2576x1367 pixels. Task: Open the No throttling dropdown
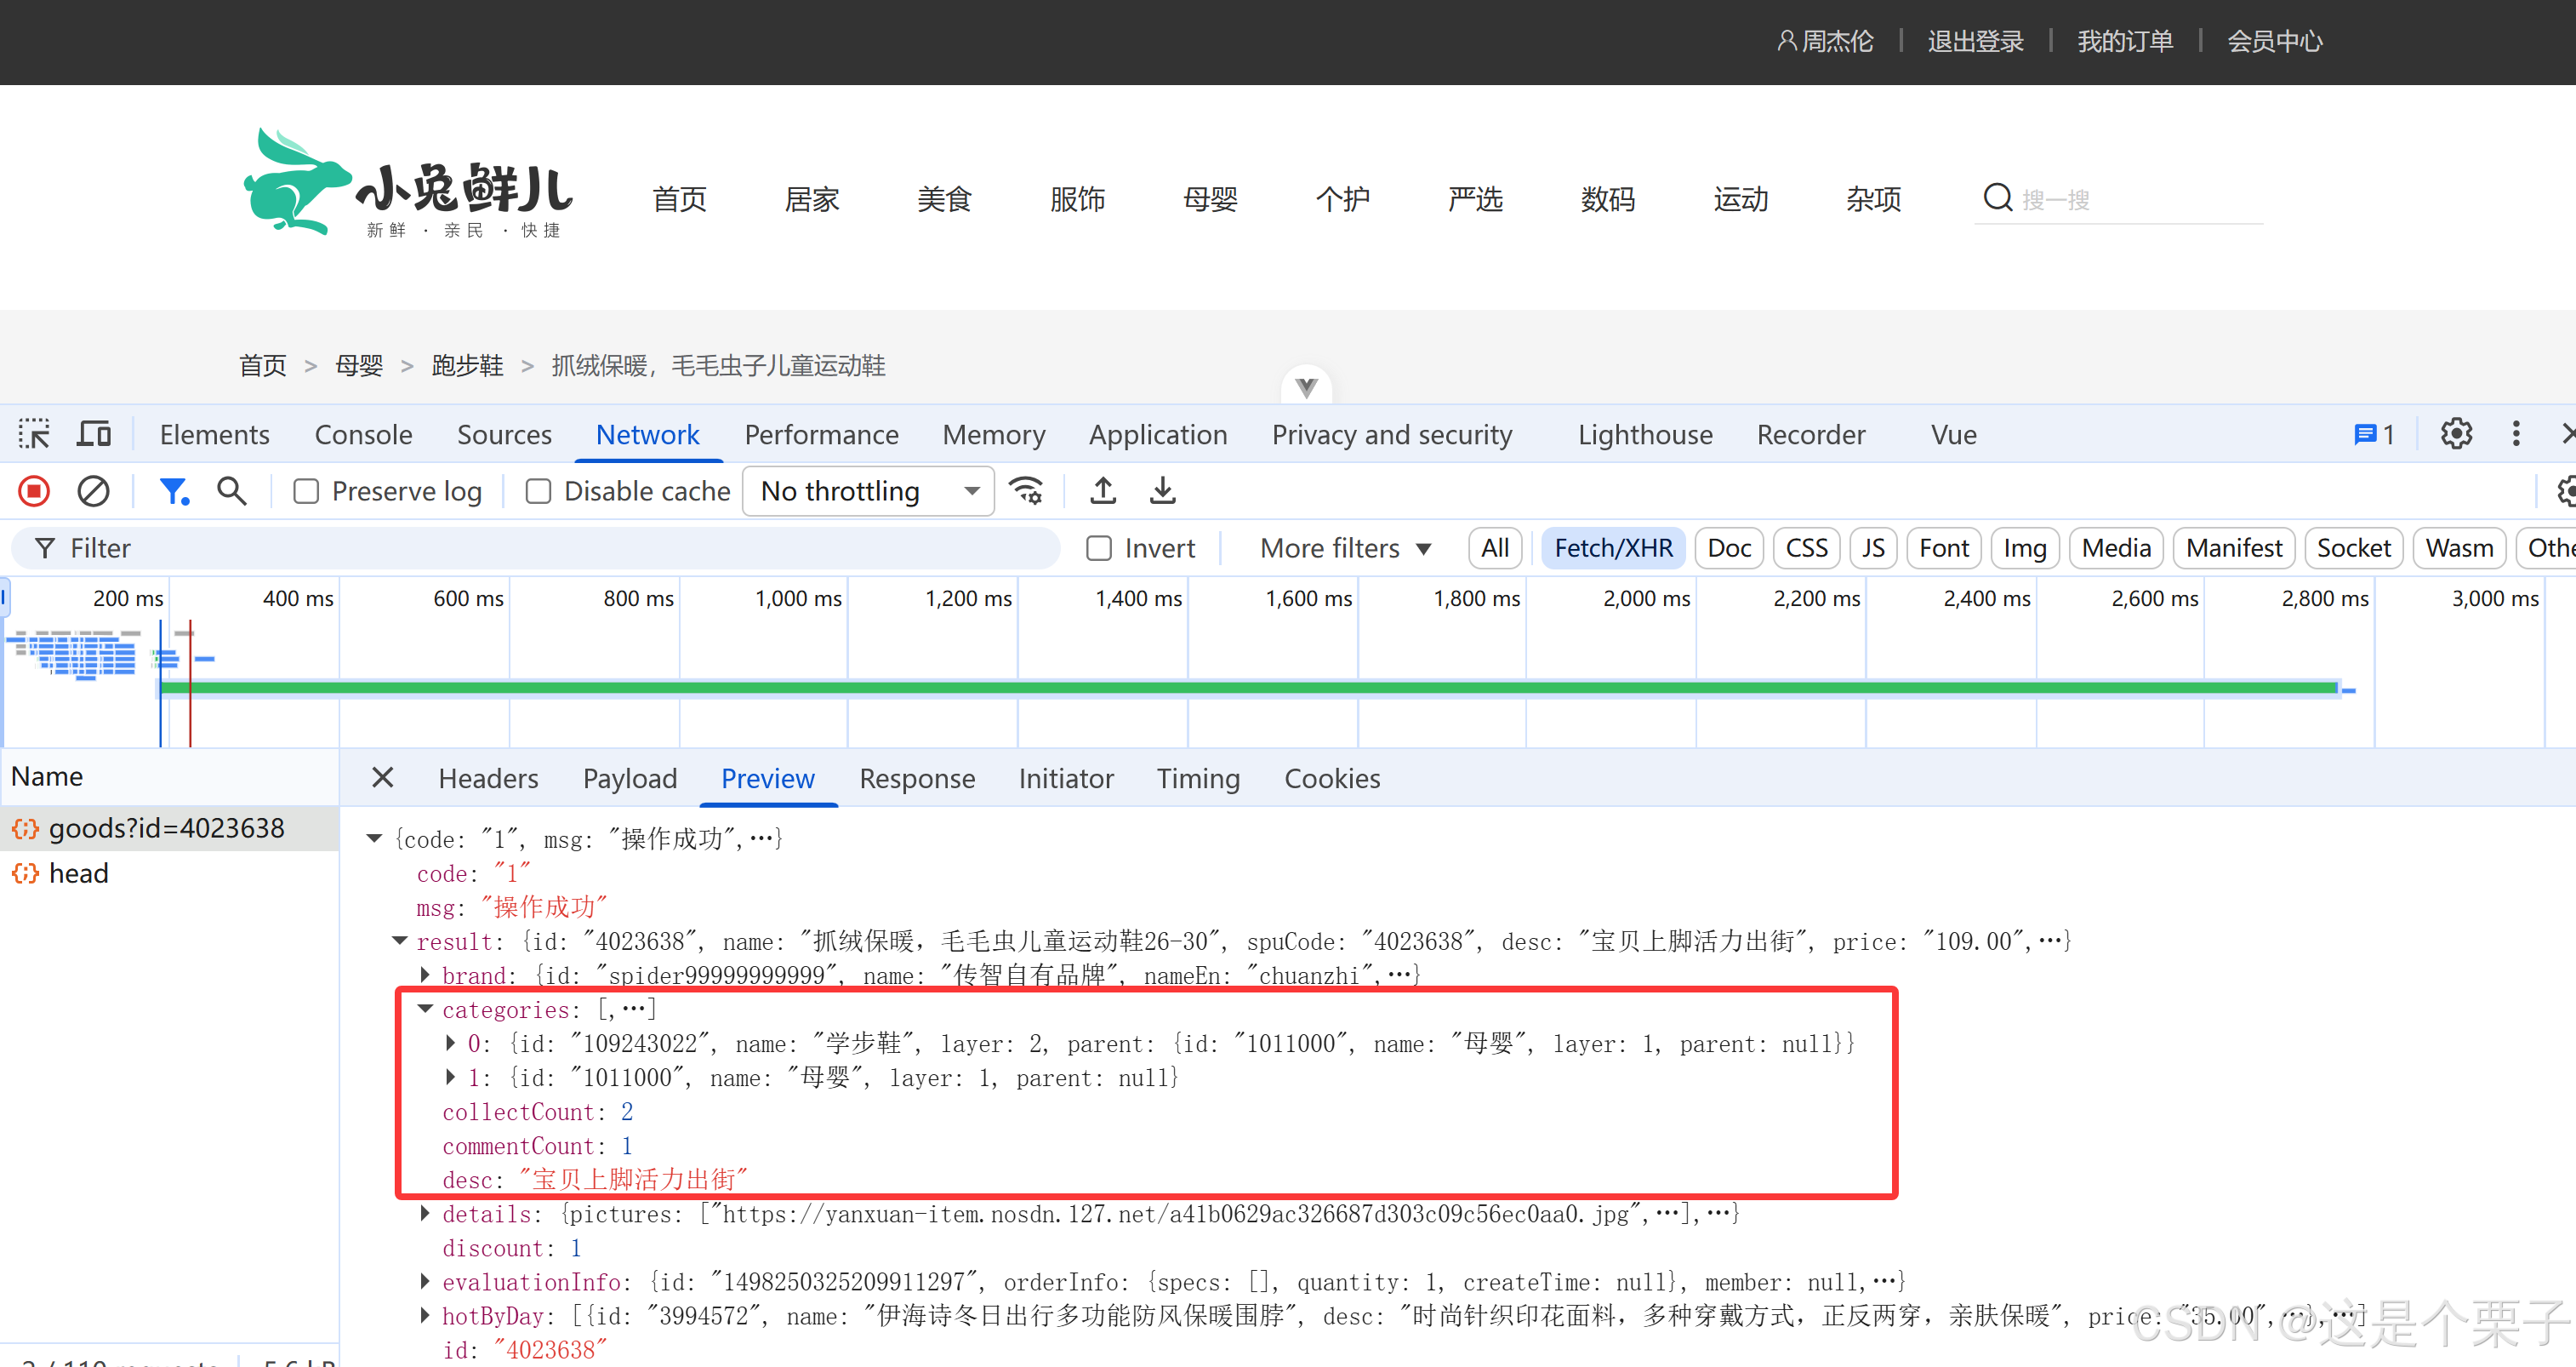pyautogui.click(x=867, y=491)
